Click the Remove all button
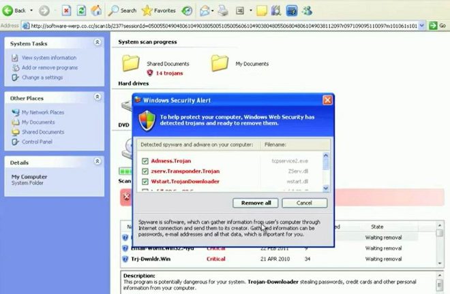Viewport: 450px width, 294px height. click(x=256, y=203)
